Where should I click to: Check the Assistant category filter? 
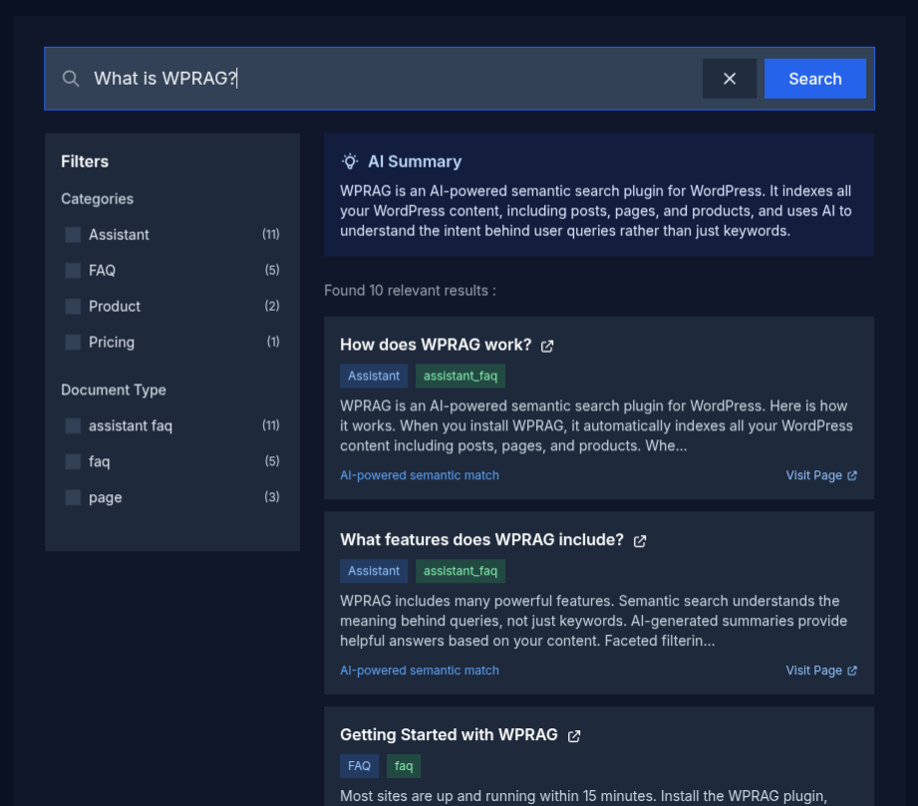[x=72, y=234]
